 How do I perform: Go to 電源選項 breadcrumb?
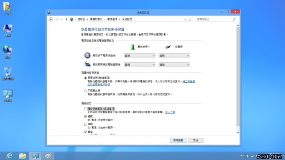point(112,20)
